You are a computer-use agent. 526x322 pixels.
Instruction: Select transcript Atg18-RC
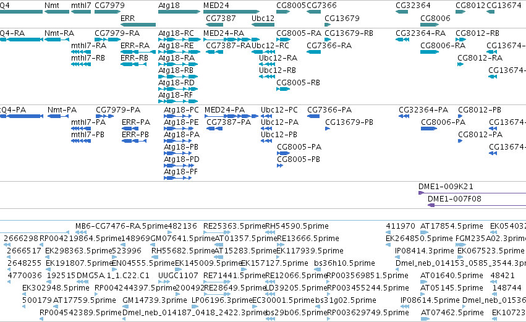pos(179,40)
